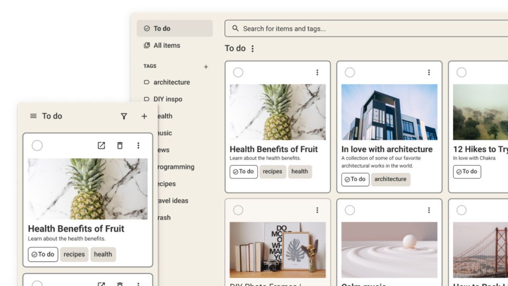Select the architecture chip on the In love with architecture card
Viewport: 508px width, 286px height.
click(x=391, y=179)
